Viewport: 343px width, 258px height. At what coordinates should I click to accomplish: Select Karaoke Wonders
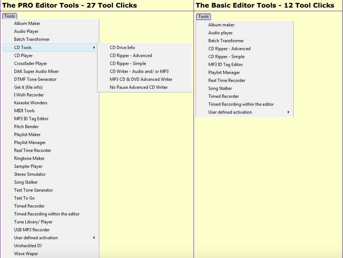pyautogui.click(x=31, y=103)
